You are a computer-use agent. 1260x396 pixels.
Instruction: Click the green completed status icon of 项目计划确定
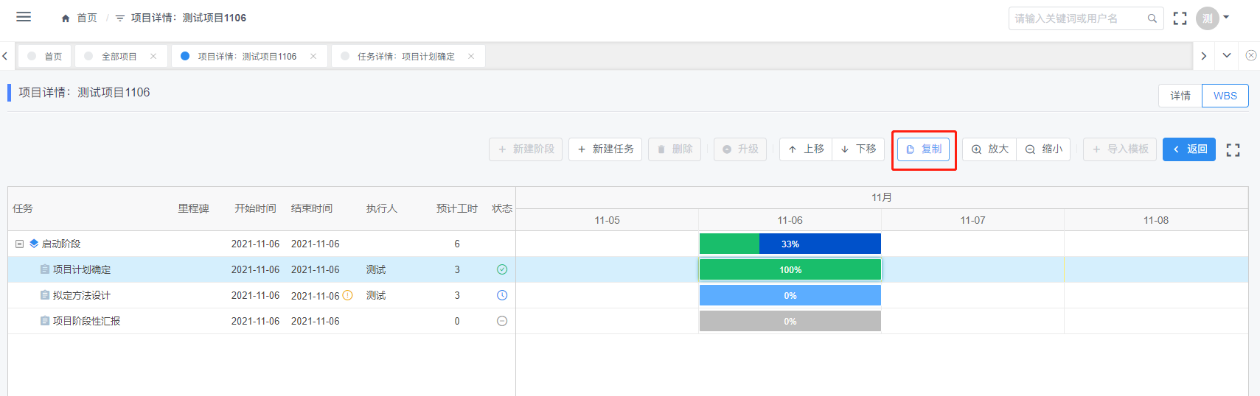502,269
